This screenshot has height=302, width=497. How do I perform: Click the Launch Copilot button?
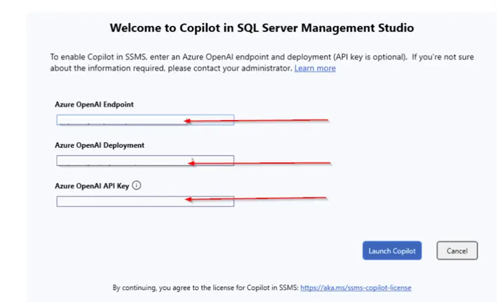point(392,251)
